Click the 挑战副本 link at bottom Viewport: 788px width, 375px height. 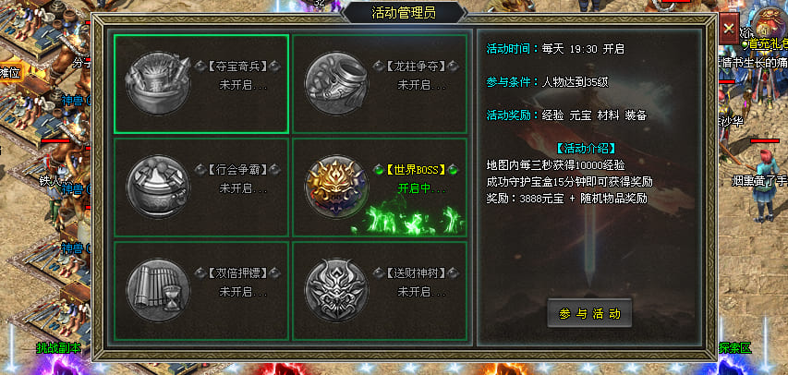[59, 347]
